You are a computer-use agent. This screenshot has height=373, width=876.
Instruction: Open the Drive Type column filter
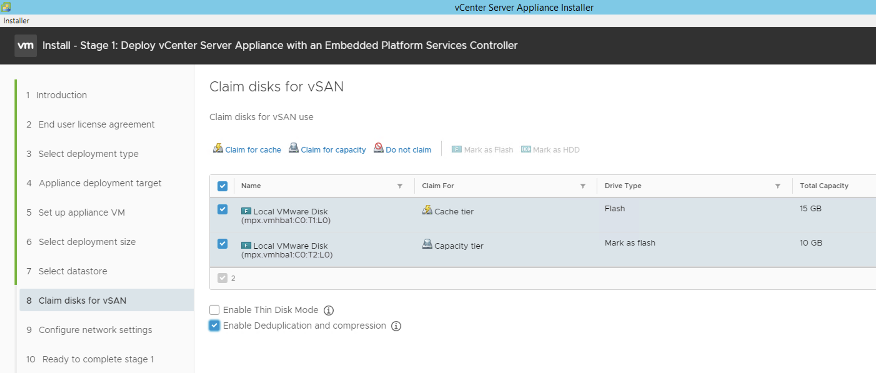pyautogui.click(x=778, y=186)
